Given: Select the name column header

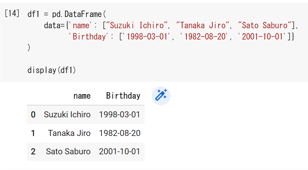Looking at the screenshot, I should tap(82, 96).
